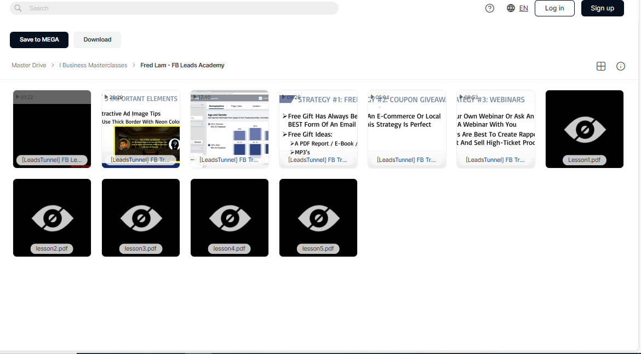Viewport: 641px width, 354px height.
Task: Select the Lesson1.pdf file label
Action: [x=584, y=160]
